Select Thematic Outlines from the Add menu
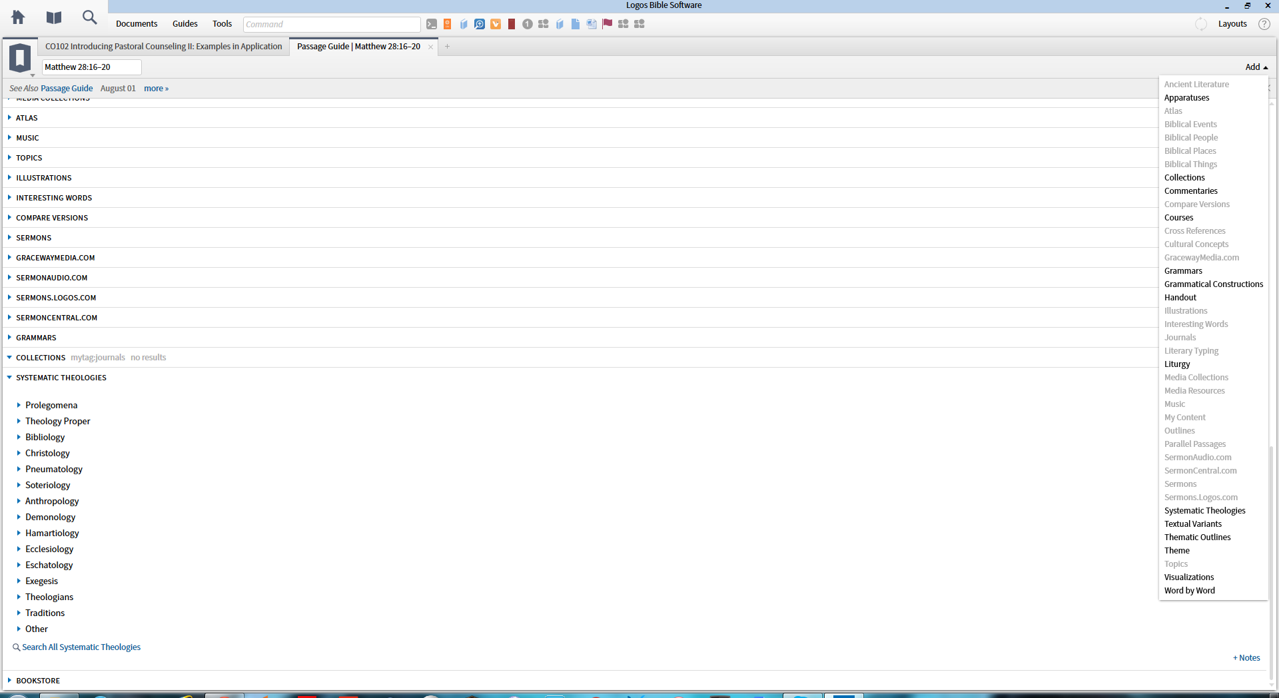The width and height of the screenshot is (1279, 698). 1197,537
